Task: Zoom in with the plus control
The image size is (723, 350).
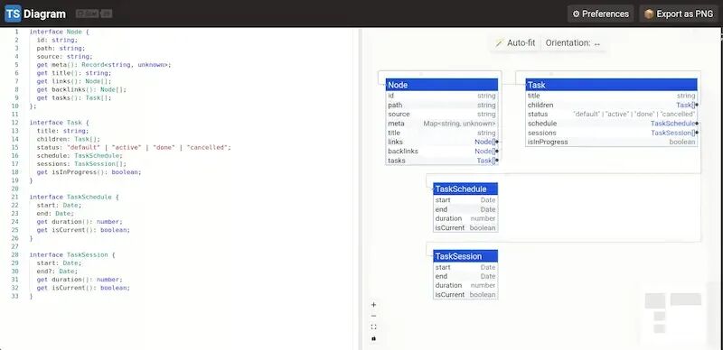Action: (x=373, y=304)
